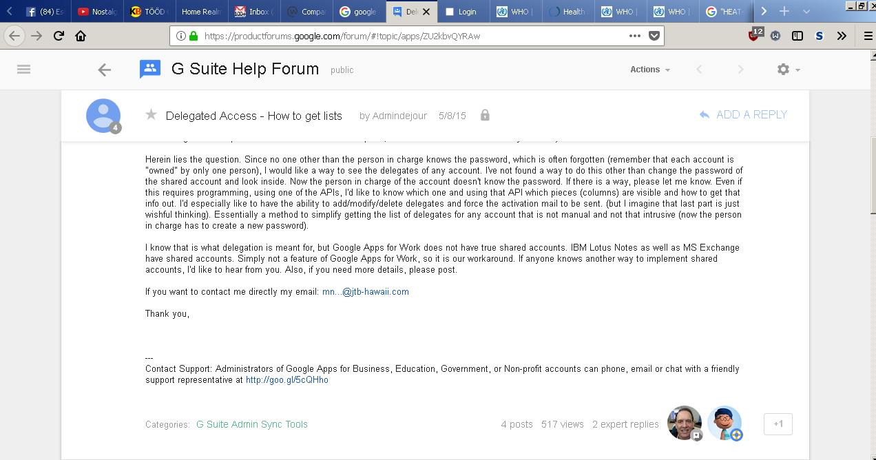The width and height of the screenshot is (876, 460).
Task: Reload the current page
Action: (x=59, y=36)
